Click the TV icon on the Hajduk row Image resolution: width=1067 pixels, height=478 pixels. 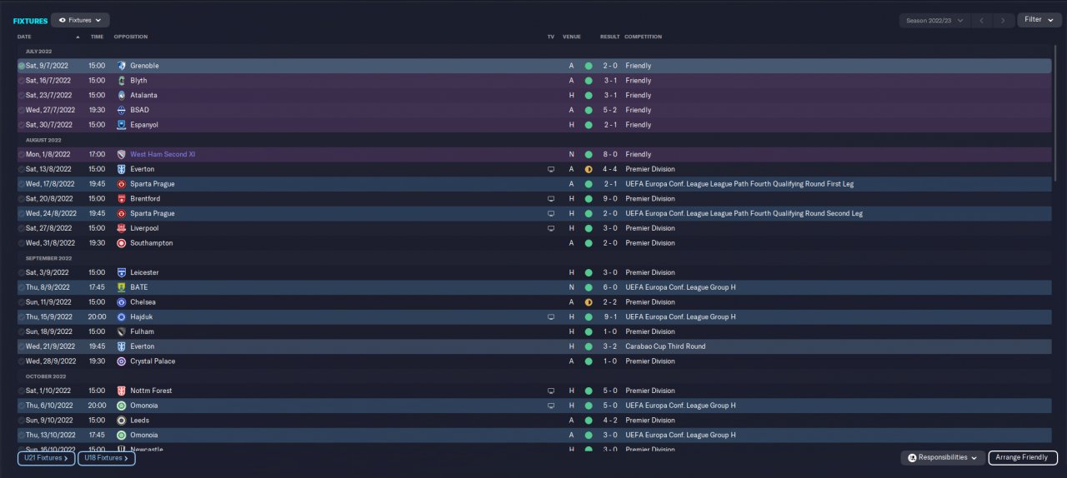(x=550, y=317)
